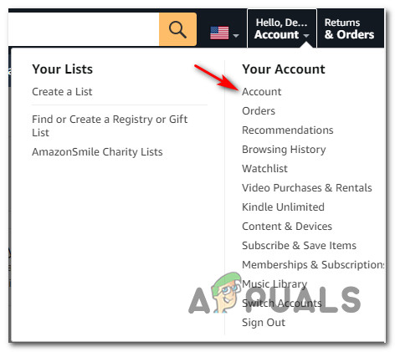Choose Create a List
The image size is (395, 352).
coord(62,92)
